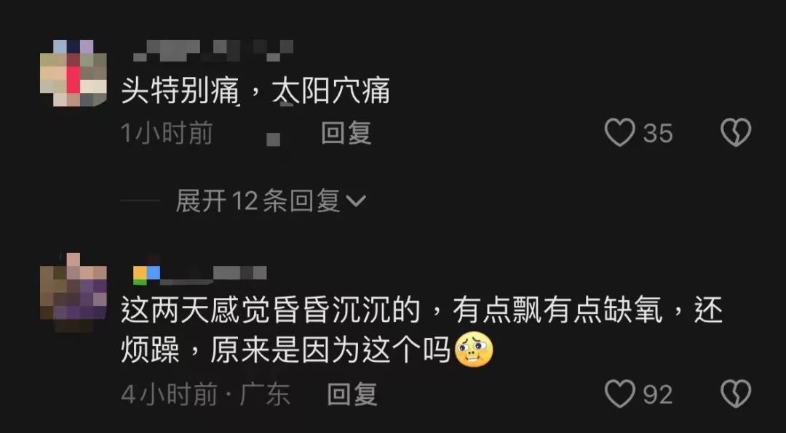Screen dimensions: 786x433
Task: Tap the 92 like count
Action: click(x=658, y=394)
